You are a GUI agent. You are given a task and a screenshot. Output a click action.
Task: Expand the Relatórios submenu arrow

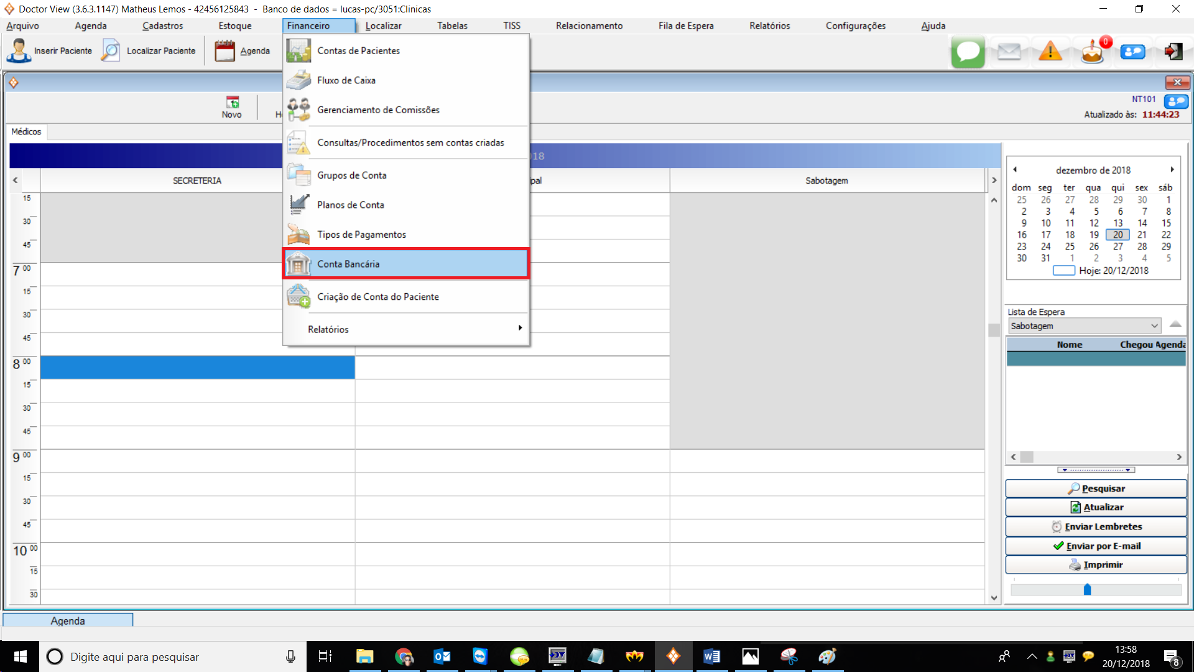pos(520,328)
